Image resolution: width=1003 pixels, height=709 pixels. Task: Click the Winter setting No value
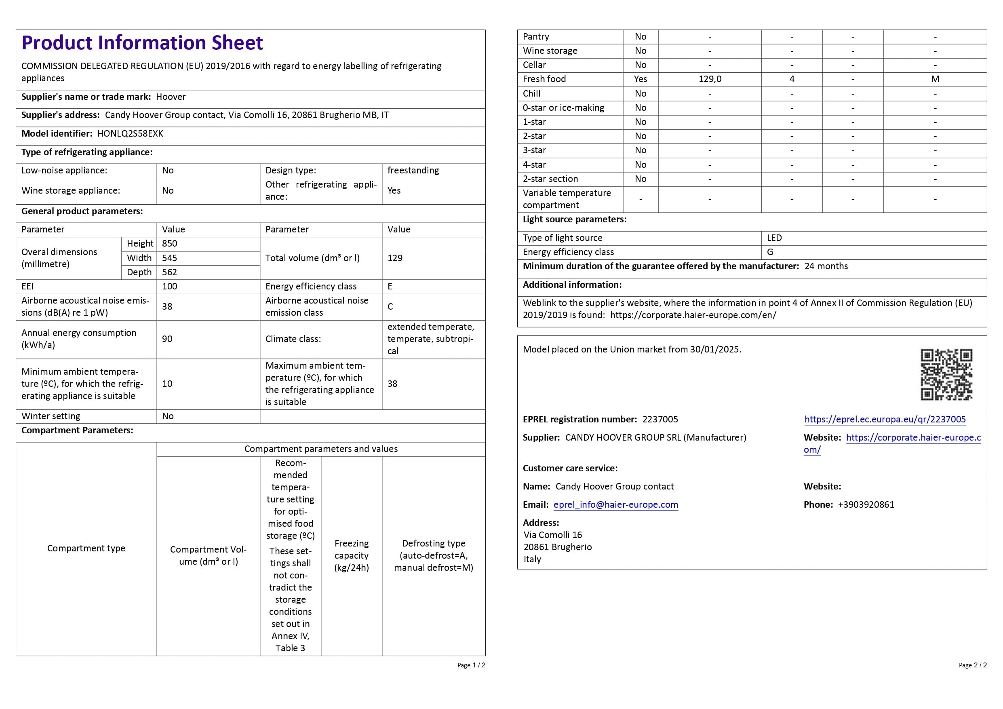[x=168, y=416]
